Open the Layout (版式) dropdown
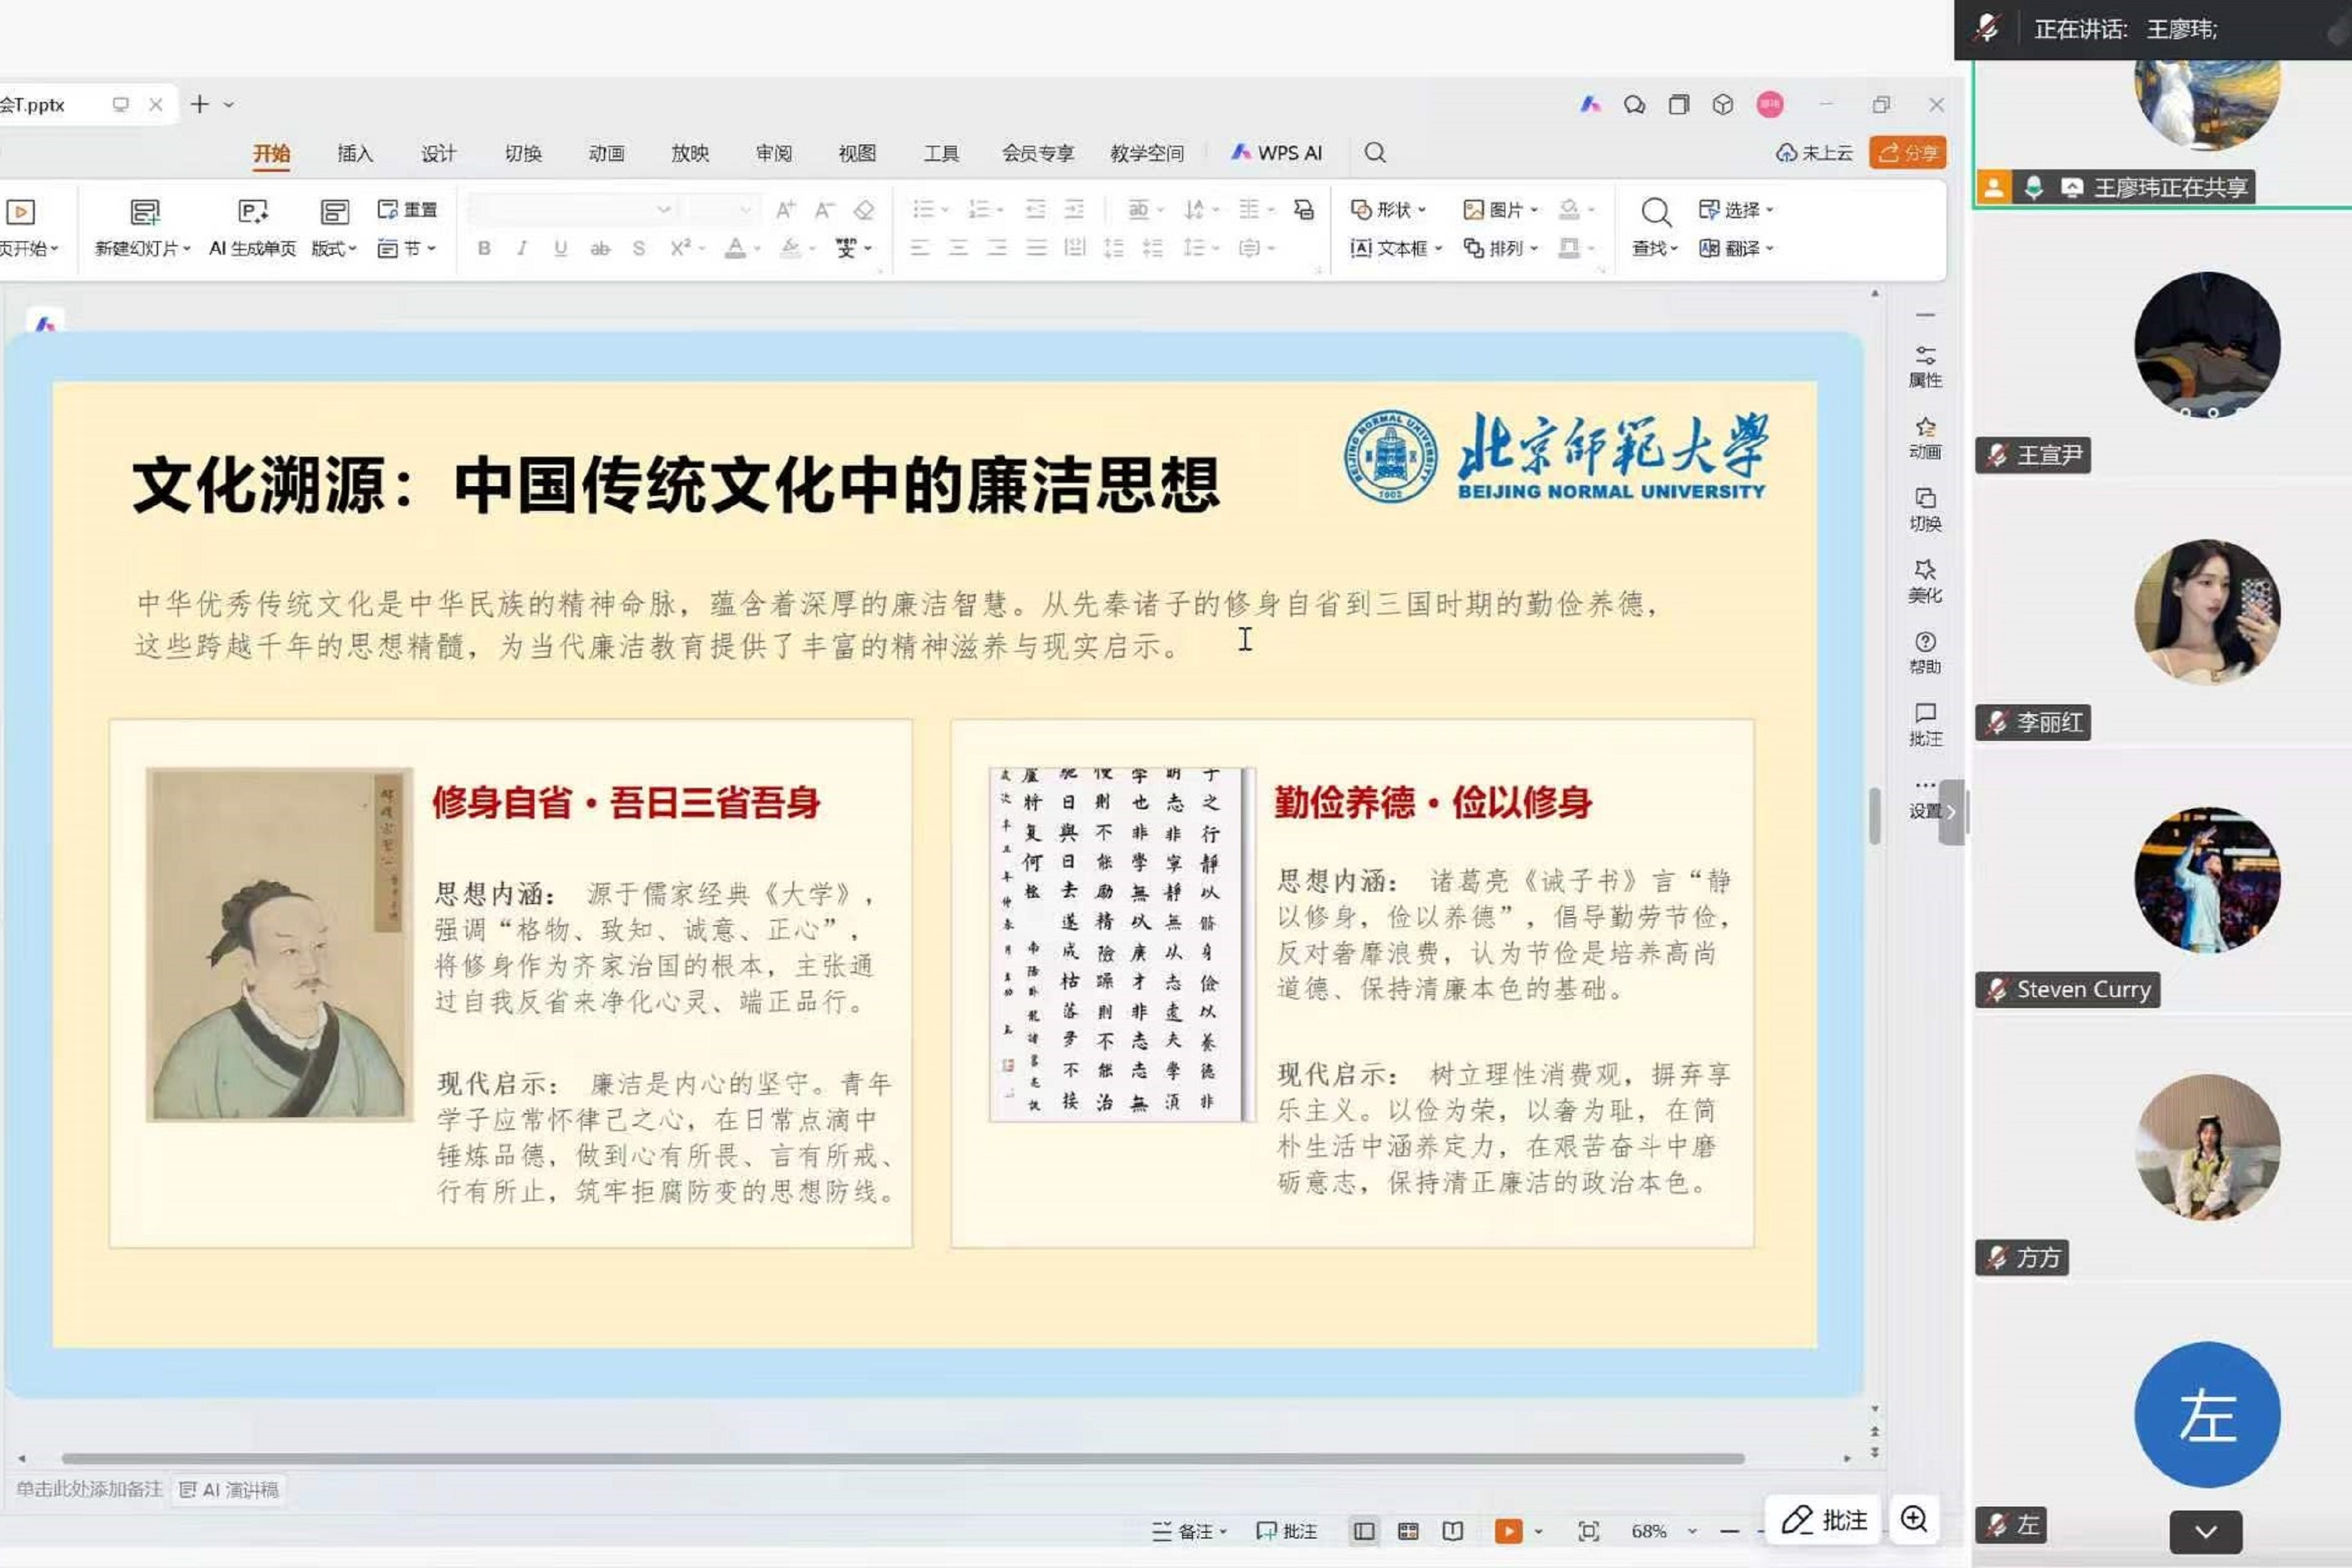 334,228
